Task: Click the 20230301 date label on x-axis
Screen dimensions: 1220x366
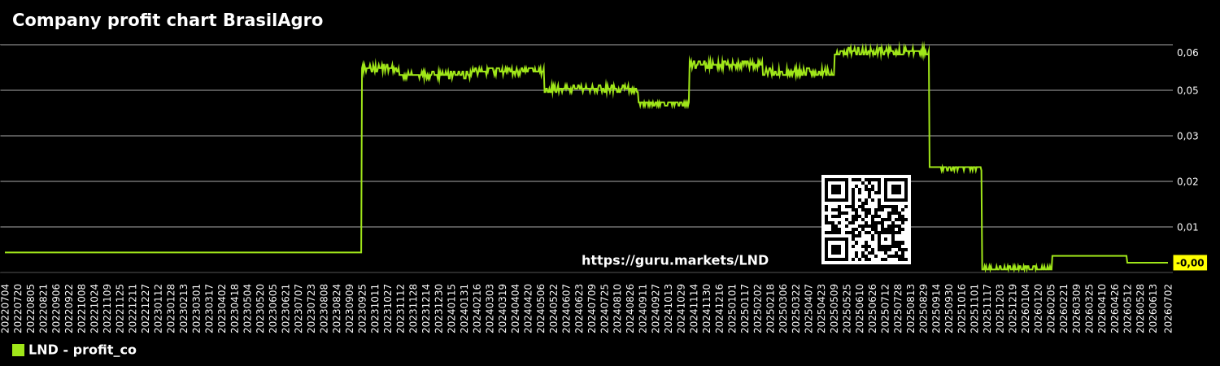Action: point(197,308)
